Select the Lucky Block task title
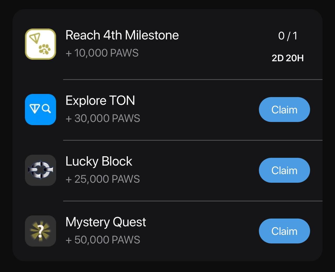The image size is (335, 272). 99,161
